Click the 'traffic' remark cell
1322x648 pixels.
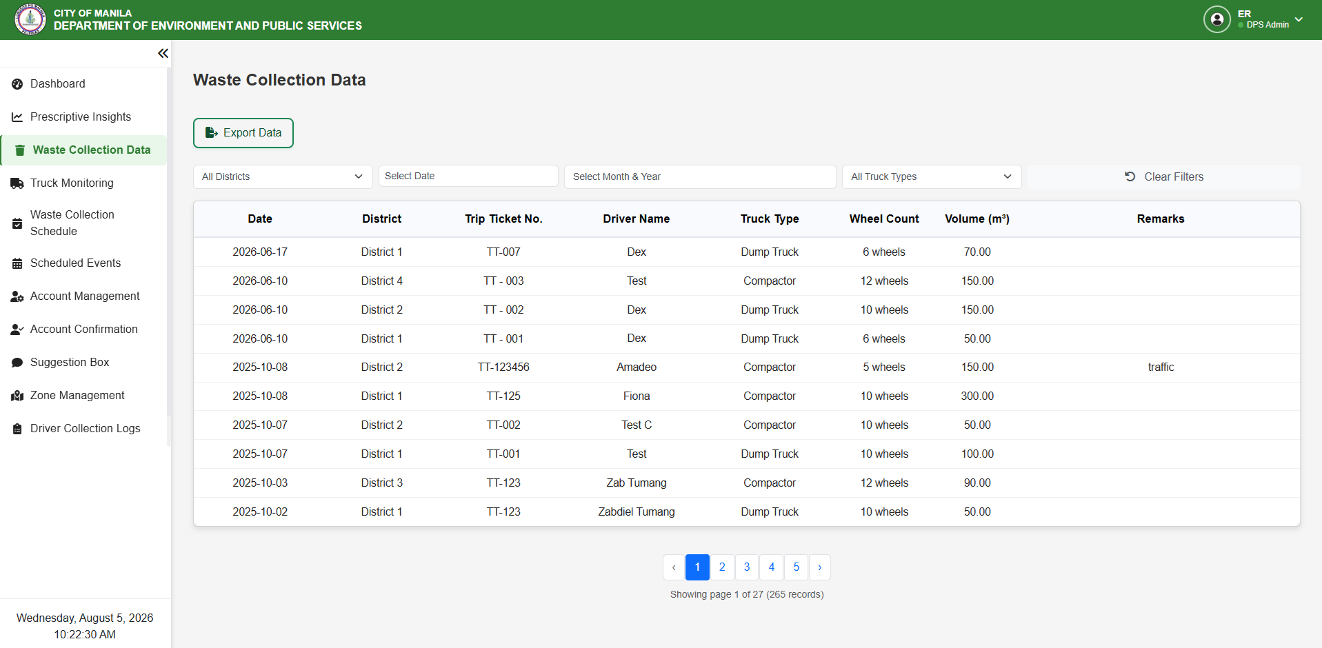(x=1161, y=367)
